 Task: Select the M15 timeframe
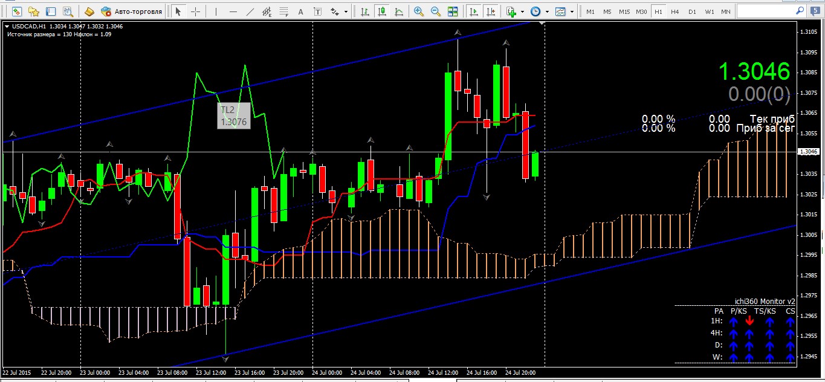click(x=624, y=11)
